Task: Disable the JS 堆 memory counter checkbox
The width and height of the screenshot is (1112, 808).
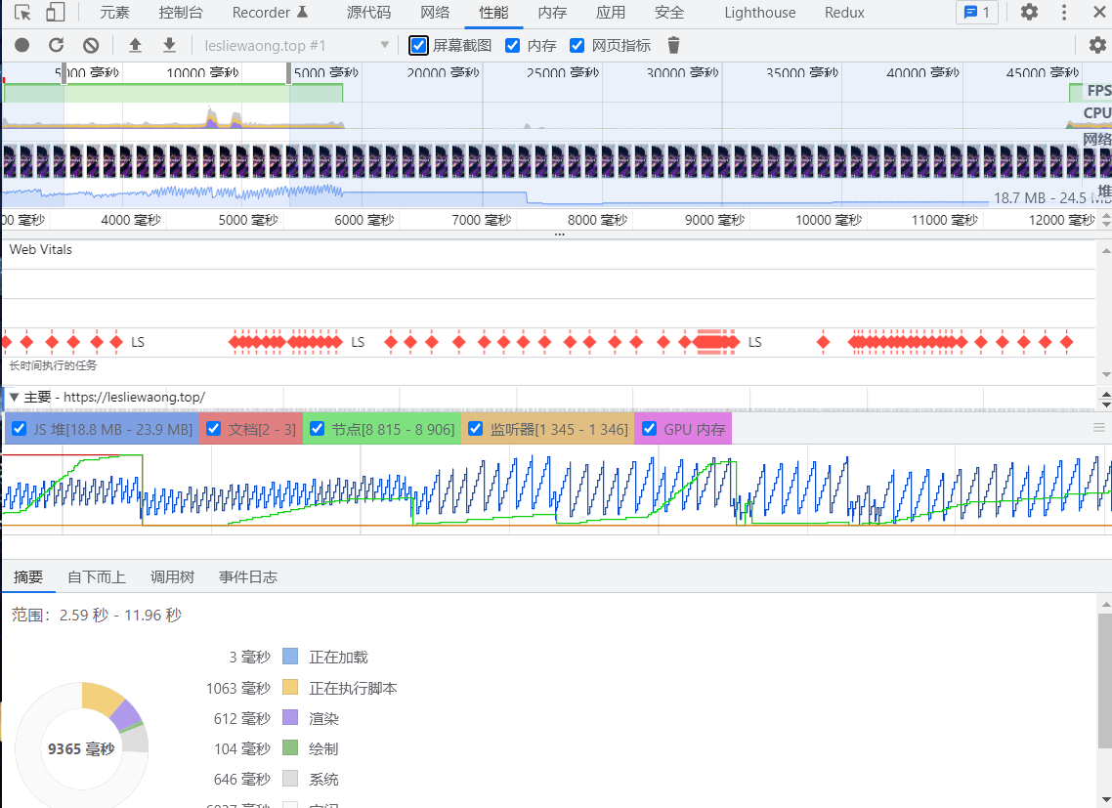Action: coord(20,429)
